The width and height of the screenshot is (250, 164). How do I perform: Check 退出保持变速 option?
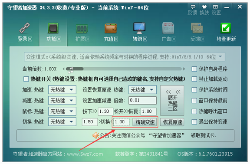pos(194,122)
